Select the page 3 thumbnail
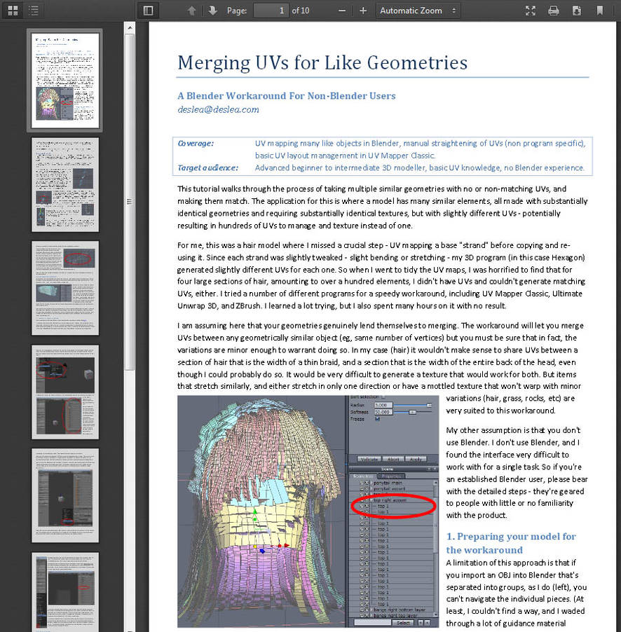This screenshot has height=632, width=621. (64, 288)
